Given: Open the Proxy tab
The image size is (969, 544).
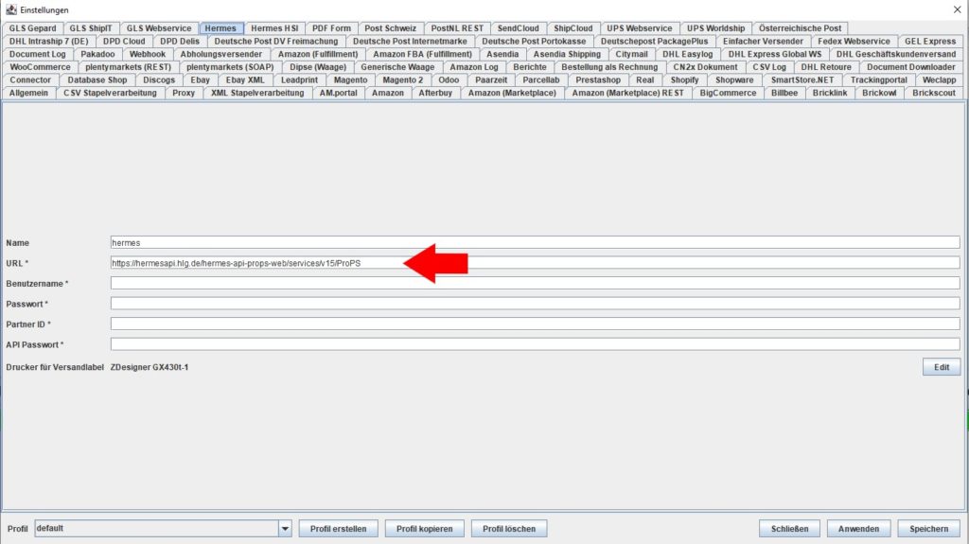Looking at the screenshot, I should point(184,94).
